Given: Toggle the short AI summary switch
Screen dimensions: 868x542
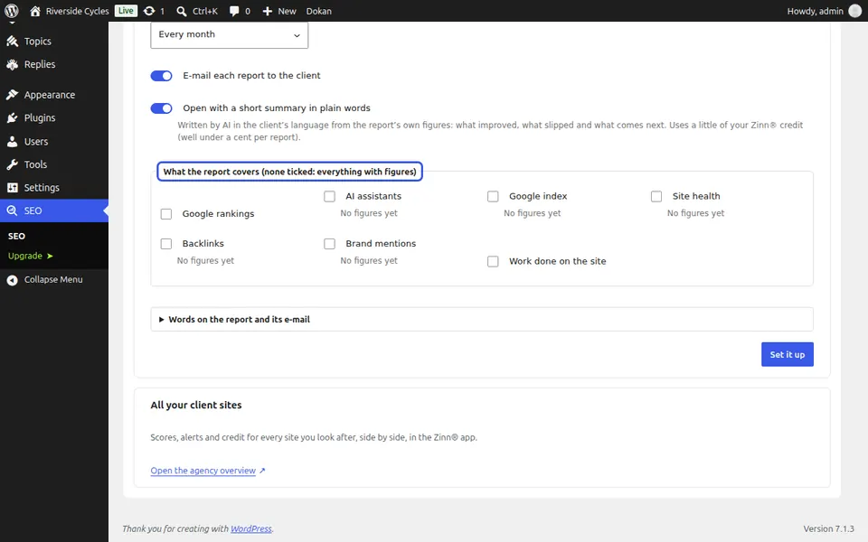Looking at the screenshot, I should (x=162, y=108).
